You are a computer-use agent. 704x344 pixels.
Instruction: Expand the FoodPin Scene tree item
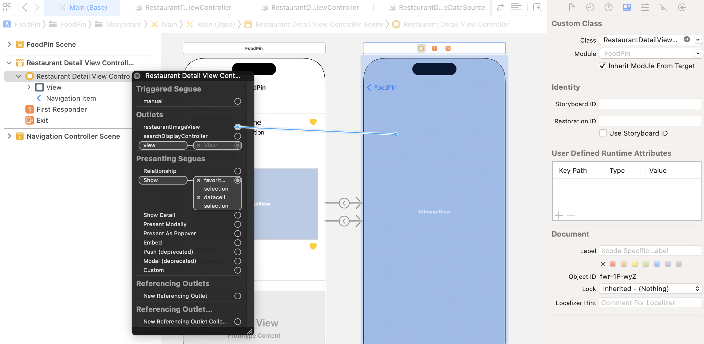[9, 44]
